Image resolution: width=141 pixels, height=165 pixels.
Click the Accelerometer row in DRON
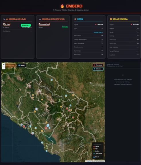tap(88, 47)
